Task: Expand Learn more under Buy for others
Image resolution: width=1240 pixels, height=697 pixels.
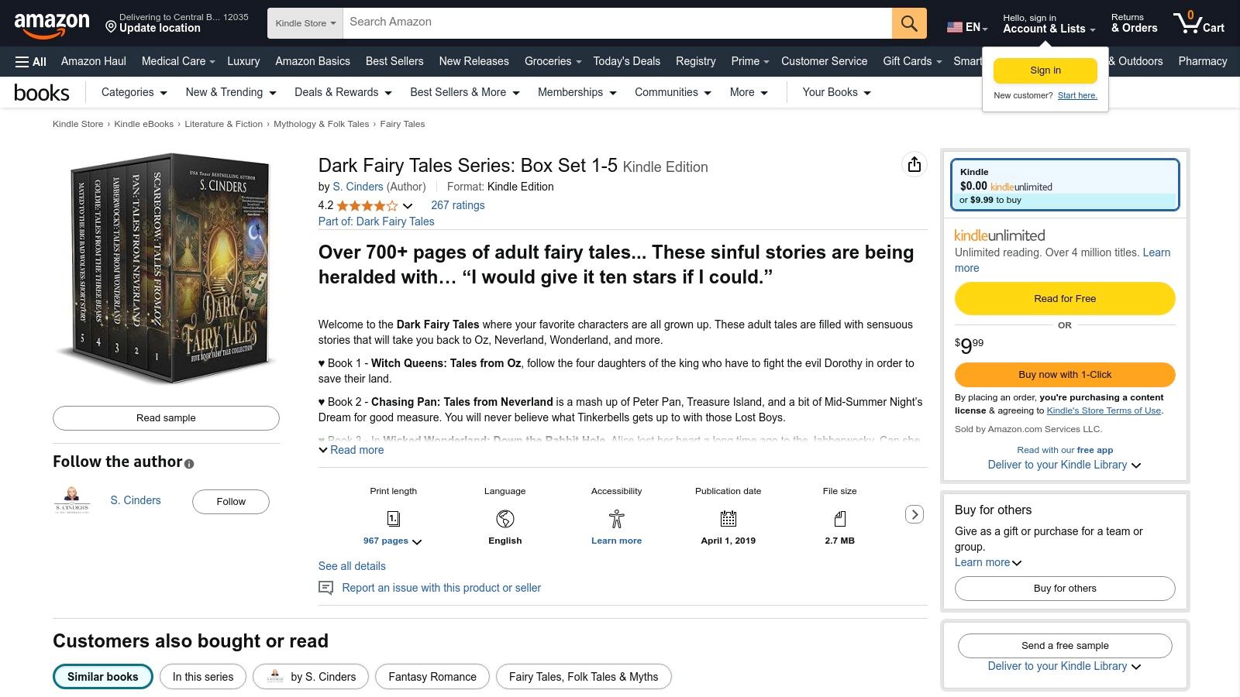Action: pyautogui.click(x=988, y=562)
